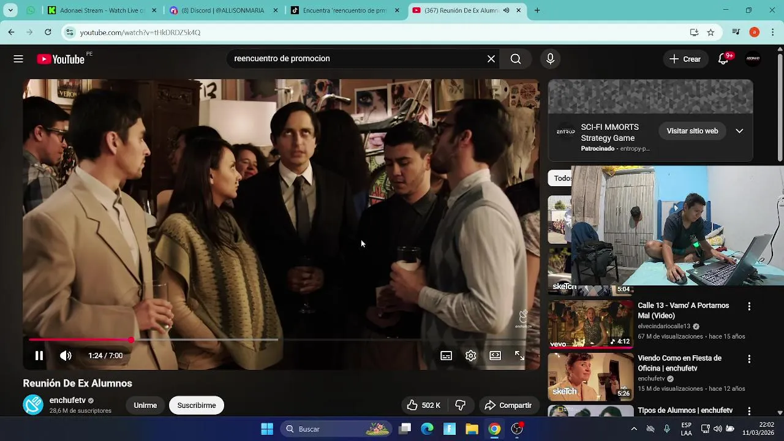Mute the video volume

66,355
